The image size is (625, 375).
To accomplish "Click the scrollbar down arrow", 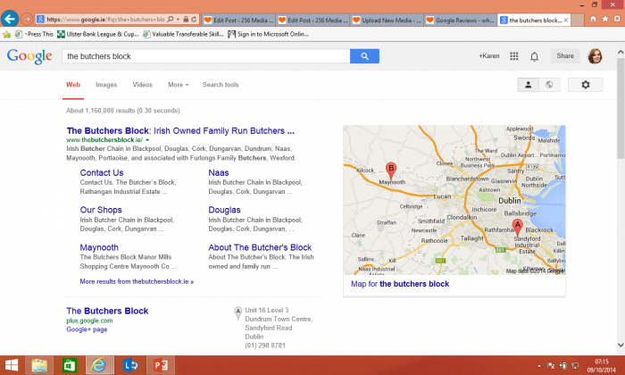I will pyautogui.click(x=621, y=346).
